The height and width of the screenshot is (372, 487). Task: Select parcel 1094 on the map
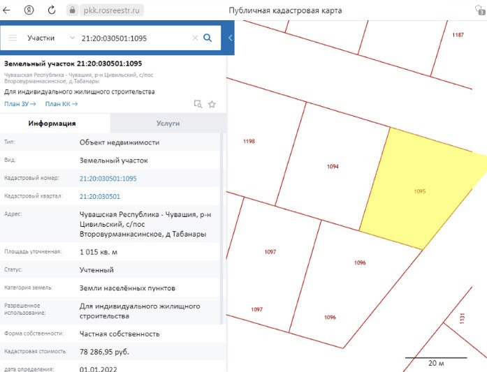[x=333, y=167]
